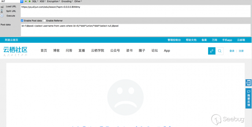This screenshot has height=127, width=252.
Task: Click 登录 login link
Action: [232, 51]
